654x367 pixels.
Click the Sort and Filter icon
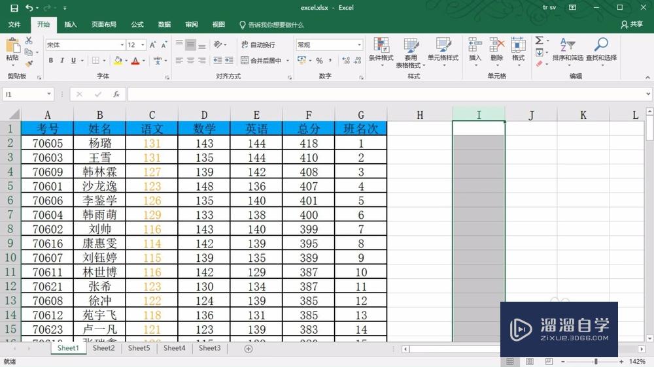(x=568, y=44)
